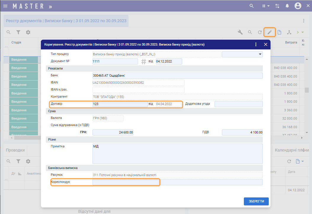Expand the pause icon dropdown in header
The width and height of the screenshot is (312, 214).
[265, 6]
